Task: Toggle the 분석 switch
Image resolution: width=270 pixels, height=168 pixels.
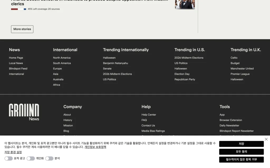Action: click(x=49, y=158)
